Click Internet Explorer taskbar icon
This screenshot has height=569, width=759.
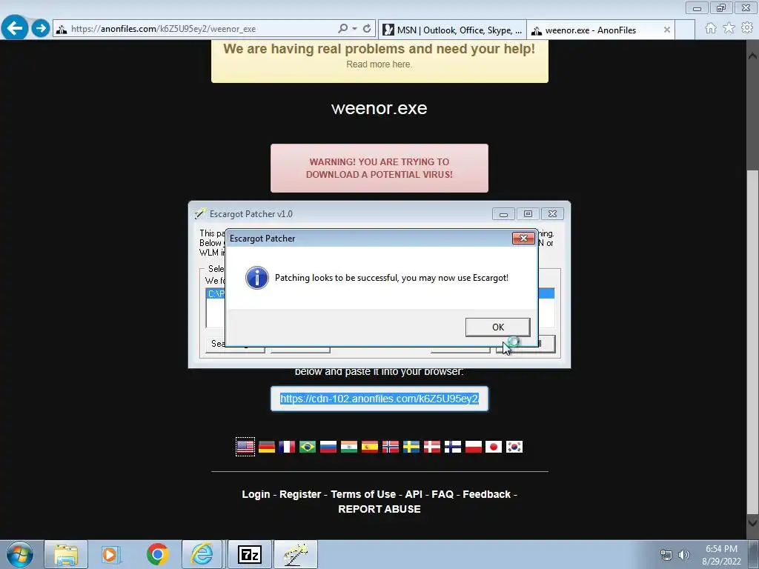(202, 554)
